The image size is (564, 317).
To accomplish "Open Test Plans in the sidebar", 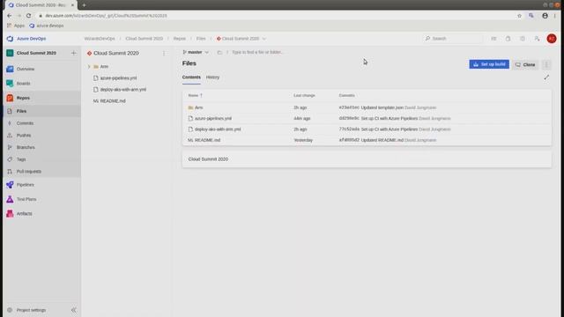I will [x=26, y=199].
